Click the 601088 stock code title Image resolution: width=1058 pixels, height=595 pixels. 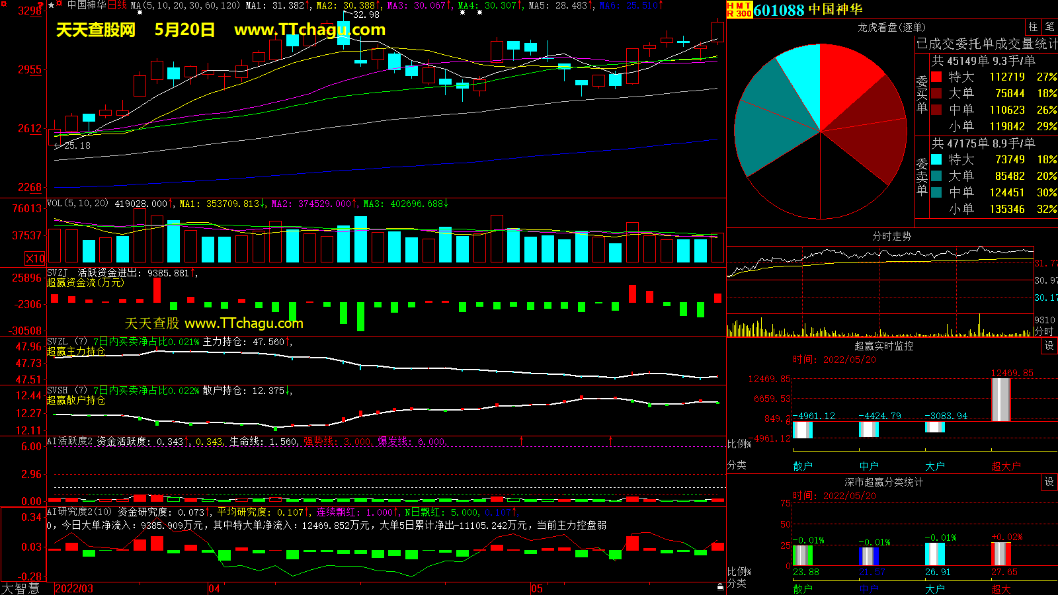pos(778,10)
